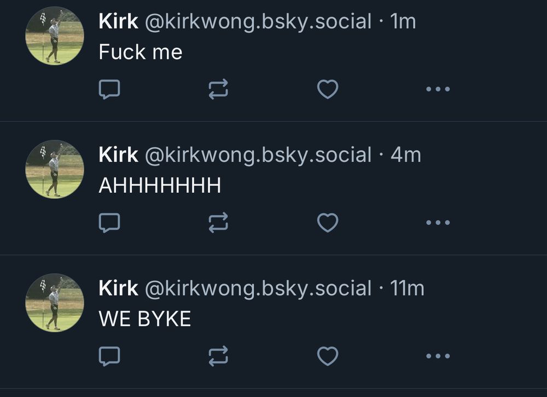
Task: Reply to the "WE BYKE" post
Action: [109, 356]
